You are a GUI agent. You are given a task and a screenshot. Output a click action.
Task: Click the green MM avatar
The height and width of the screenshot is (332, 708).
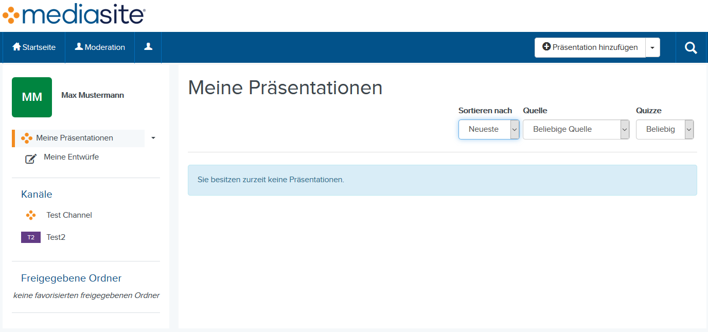click(32, 97)
